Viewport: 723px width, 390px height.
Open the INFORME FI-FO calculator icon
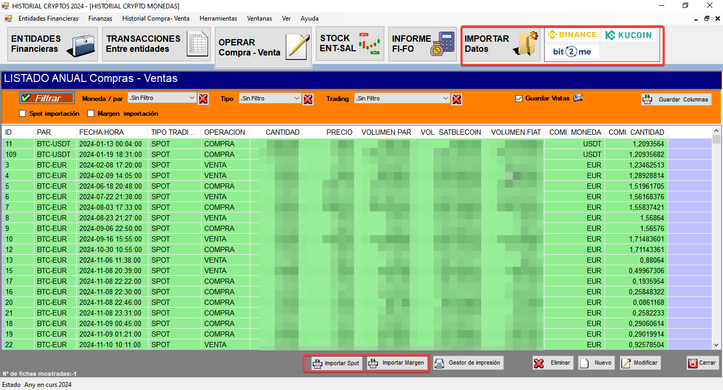coord(442,44)
